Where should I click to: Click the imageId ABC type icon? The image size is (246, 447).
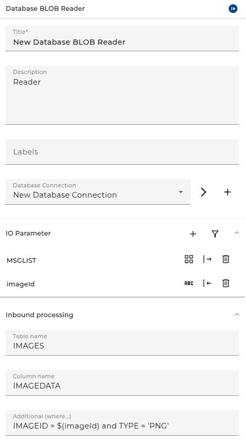coord(189,283)
